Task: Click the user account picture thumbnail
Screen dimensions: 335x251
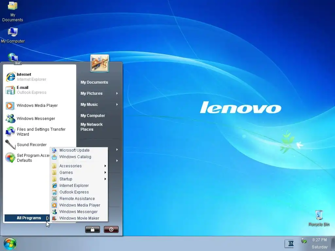Action: coord(99,63)
